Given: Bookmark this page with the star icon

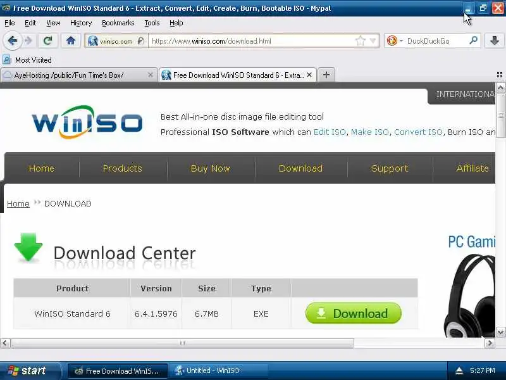Looking at the screenshot, I should click(x=360, y=41).
